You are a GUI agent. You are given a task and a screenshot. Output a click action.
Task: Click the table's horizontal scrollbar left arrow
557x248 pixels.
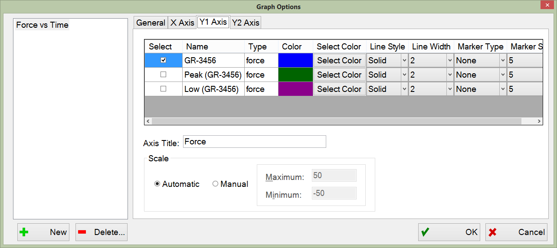[148, 121]
